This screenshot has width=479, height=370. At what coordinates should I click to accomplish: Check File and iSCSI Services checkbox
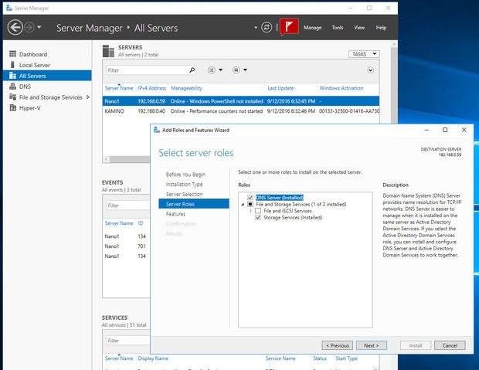point(258,211)
